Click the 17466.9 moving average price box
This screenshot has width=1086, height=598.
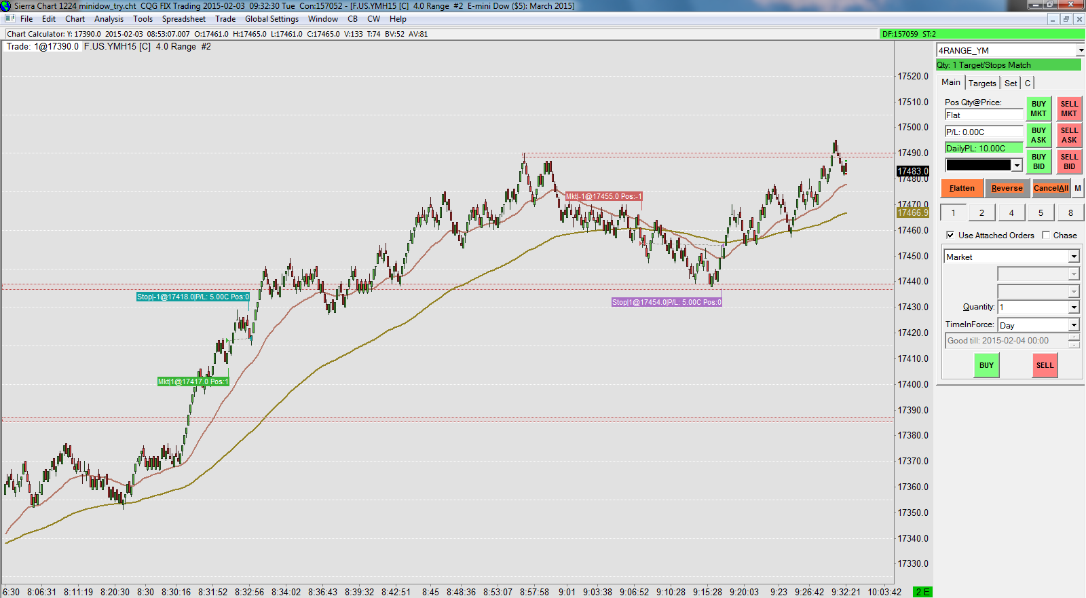(913, 212)
